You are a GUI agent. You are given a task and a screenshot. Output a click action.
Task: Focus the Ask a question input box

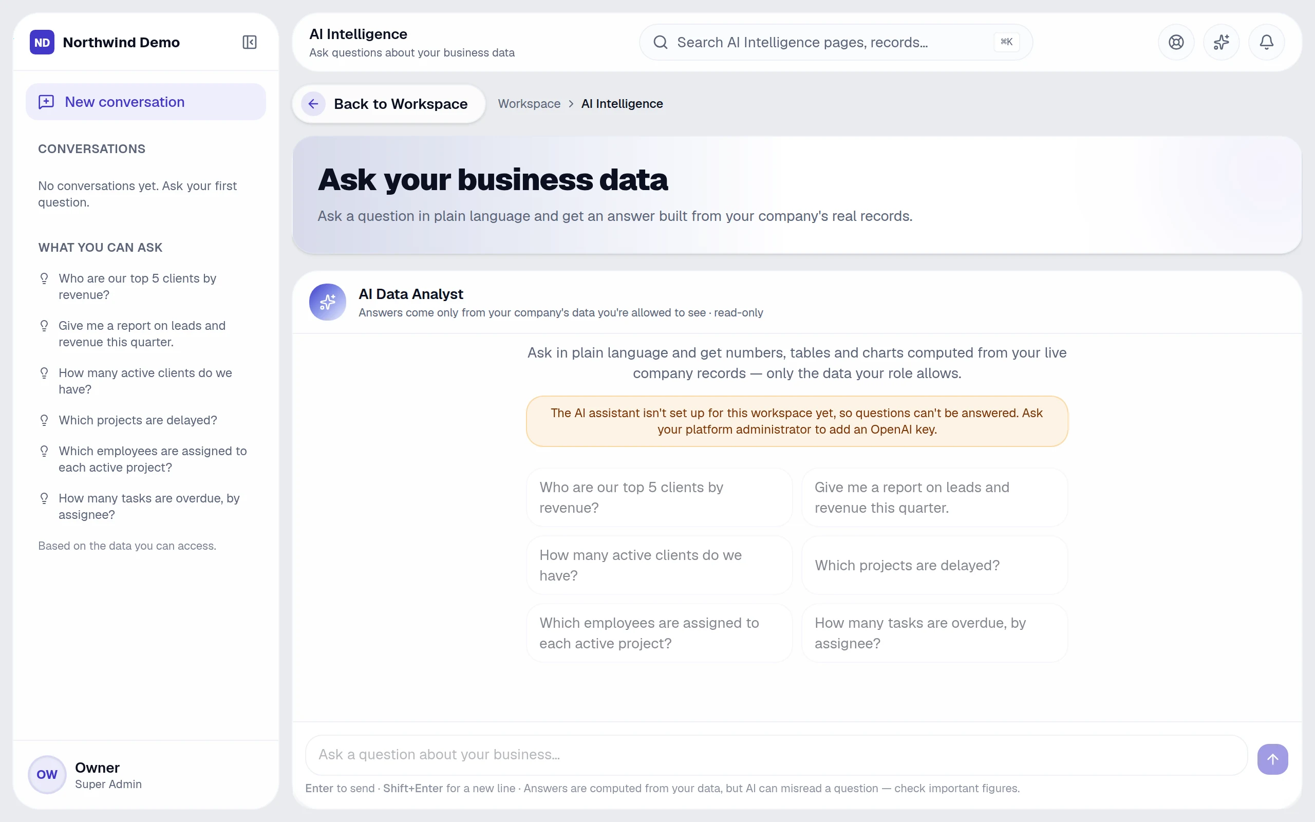tap(776, 755)
